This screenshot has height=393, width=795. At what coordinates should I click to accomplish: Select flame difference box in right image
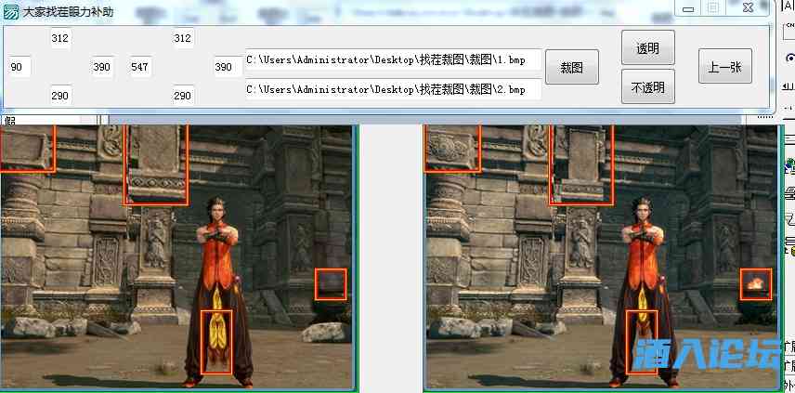pos(755,284)
